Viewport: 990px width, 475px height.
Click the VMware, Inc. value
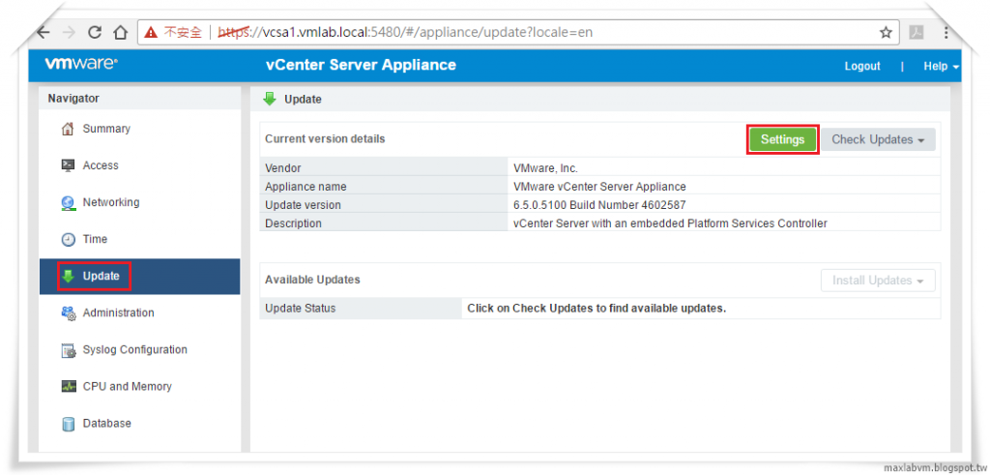(x=546, y=168)
